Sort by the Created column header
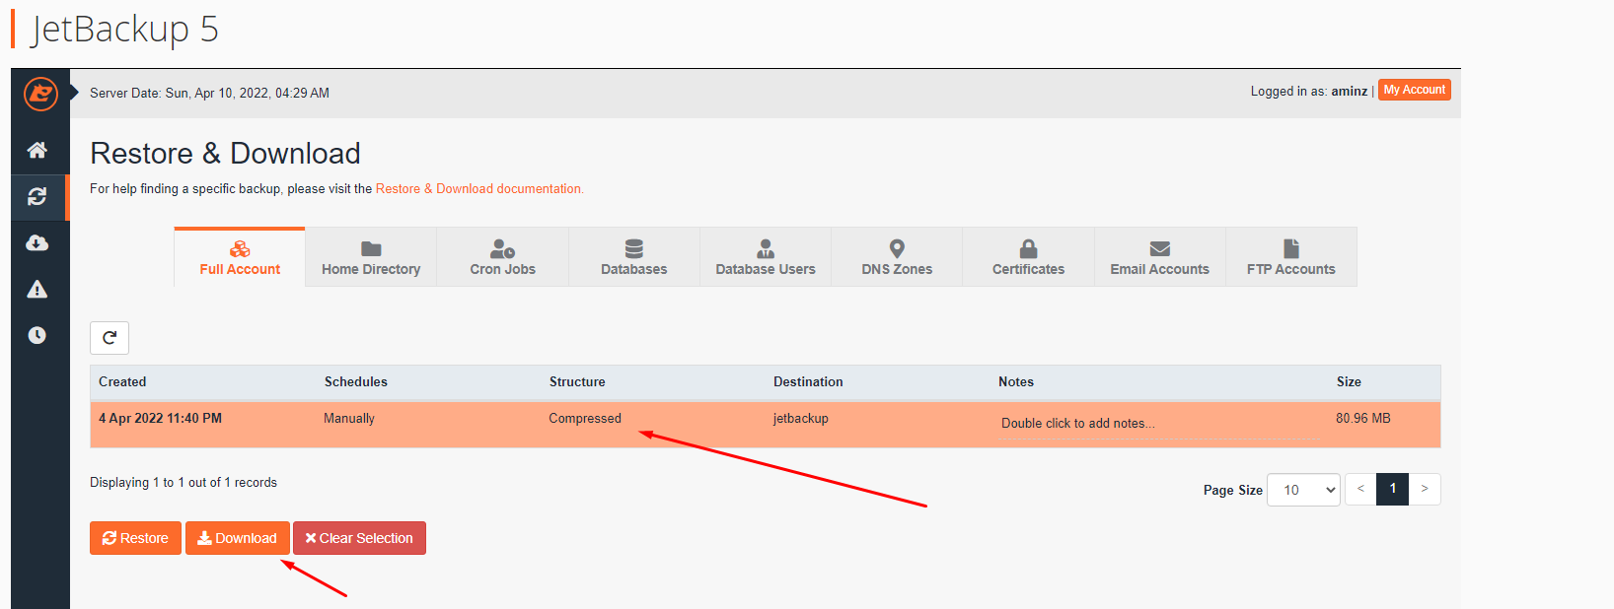The image size is (1614, 609). [122, 381]
